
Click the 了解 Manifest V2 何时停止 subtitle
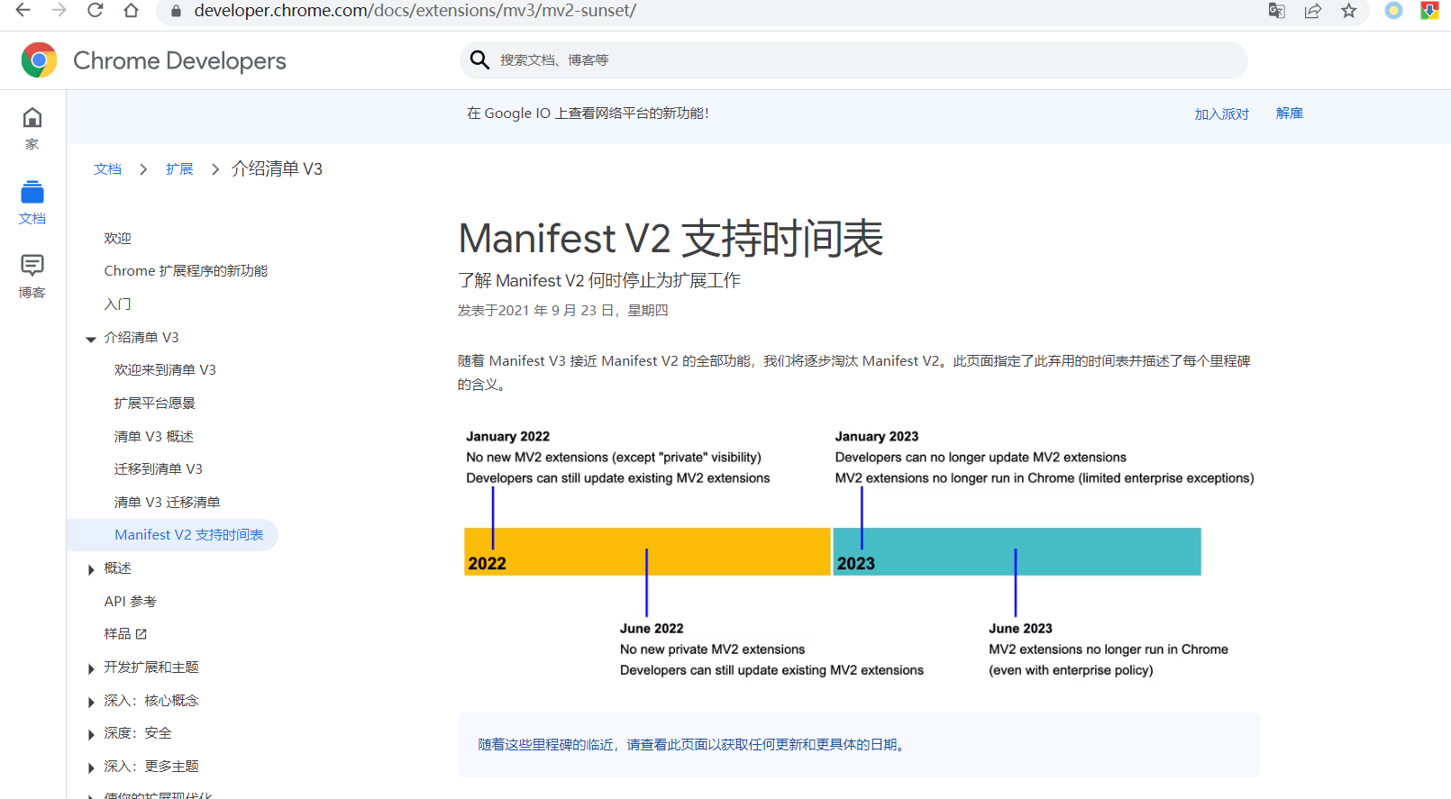point(599,280)
